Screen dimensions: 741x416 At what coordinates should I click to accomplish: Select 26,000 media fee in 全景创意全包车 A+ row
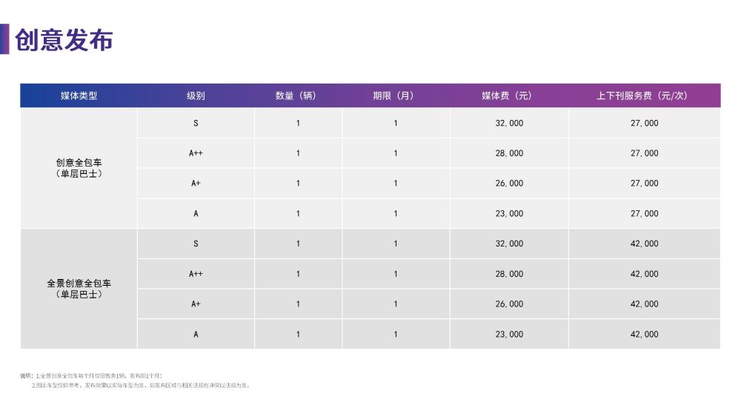pyautogui.click(x=509, y=304)
